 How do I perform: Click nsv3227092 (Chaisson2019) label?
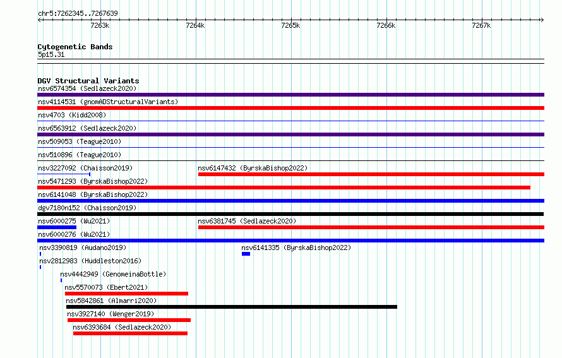[x=85, y=168]
